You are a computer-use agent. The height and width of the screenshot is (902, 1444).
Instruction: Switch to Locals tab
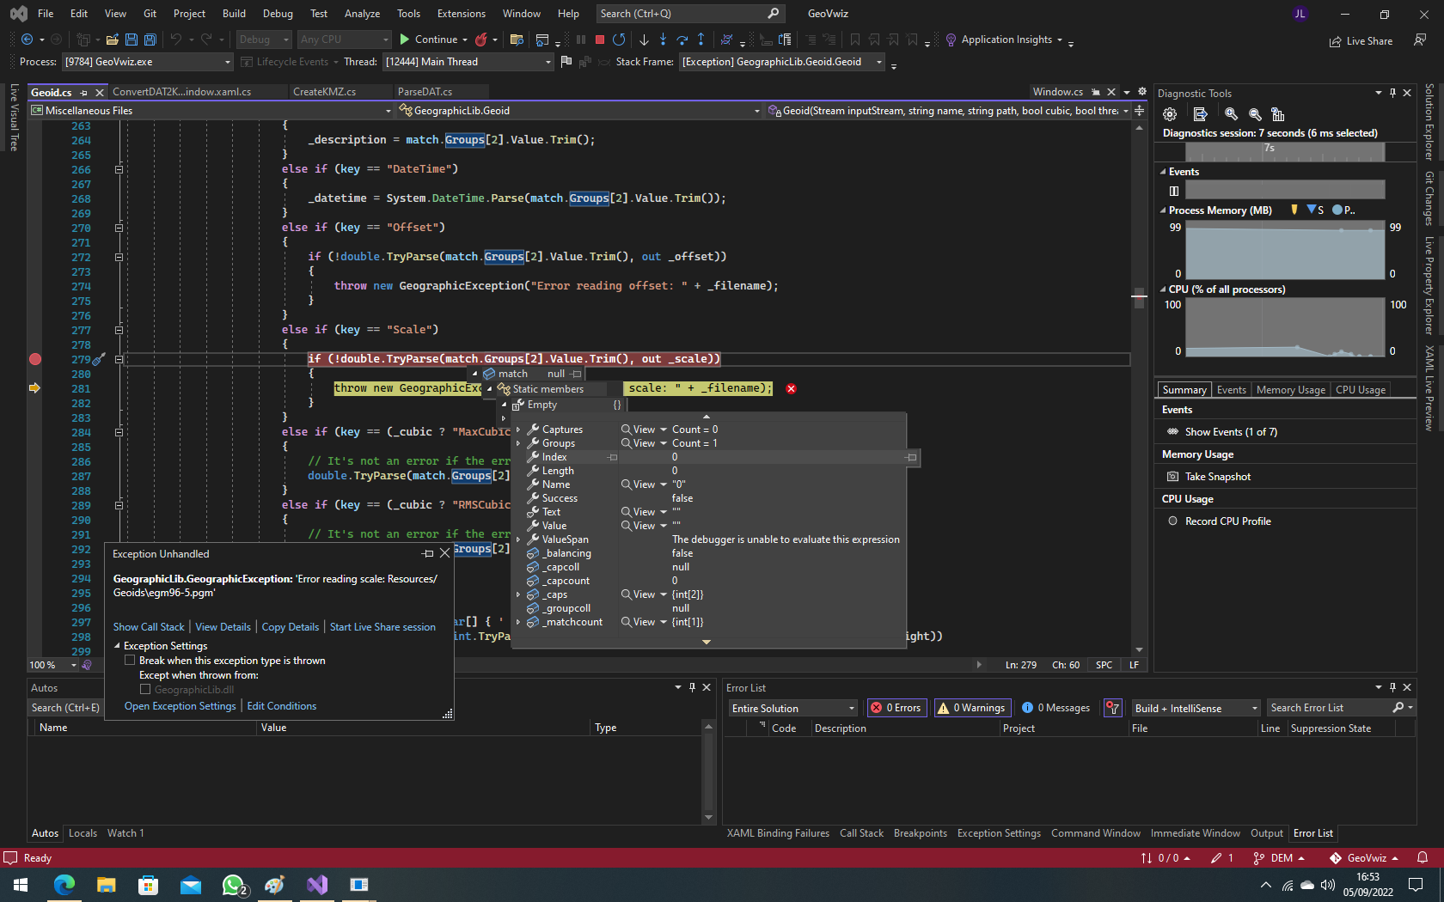[83, 833]
